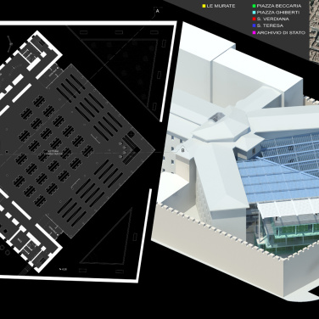The width and height of the screenshot is (319, 319).
Task: Click the 'PIAZZA GHIBERTI' legend label
Action: click(278, 13)
